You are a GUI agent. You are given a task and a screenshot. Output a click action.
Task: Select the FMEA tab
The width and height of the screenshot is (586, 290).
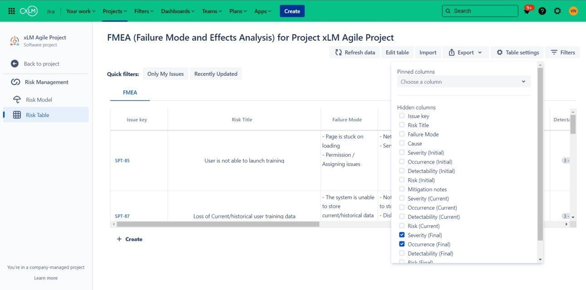click(x=130, y=92)
